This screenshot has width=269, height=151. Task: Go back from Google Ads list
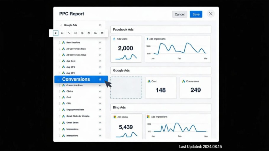coord(61,25)
